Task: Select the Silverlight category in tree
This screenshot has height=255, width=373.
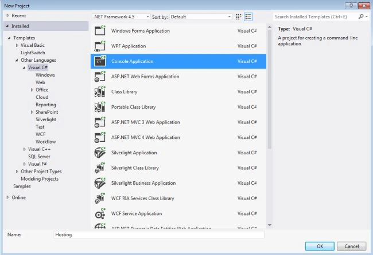Action: [x=46, y=119]
